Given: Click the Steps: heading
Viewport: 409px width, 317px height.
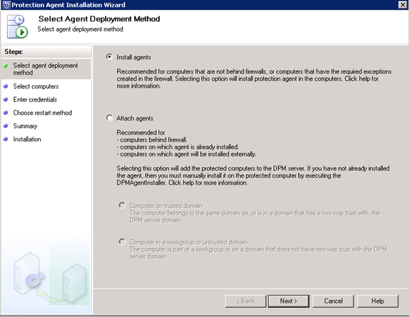Looking at the screenshot, I should (x=14, y=52).
